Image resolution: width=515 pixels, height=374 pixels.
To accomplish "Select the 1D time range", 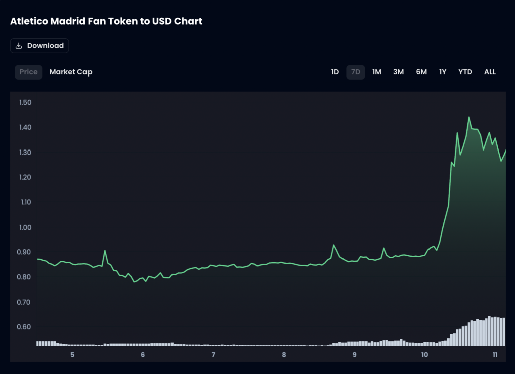I will pos(335,72).
